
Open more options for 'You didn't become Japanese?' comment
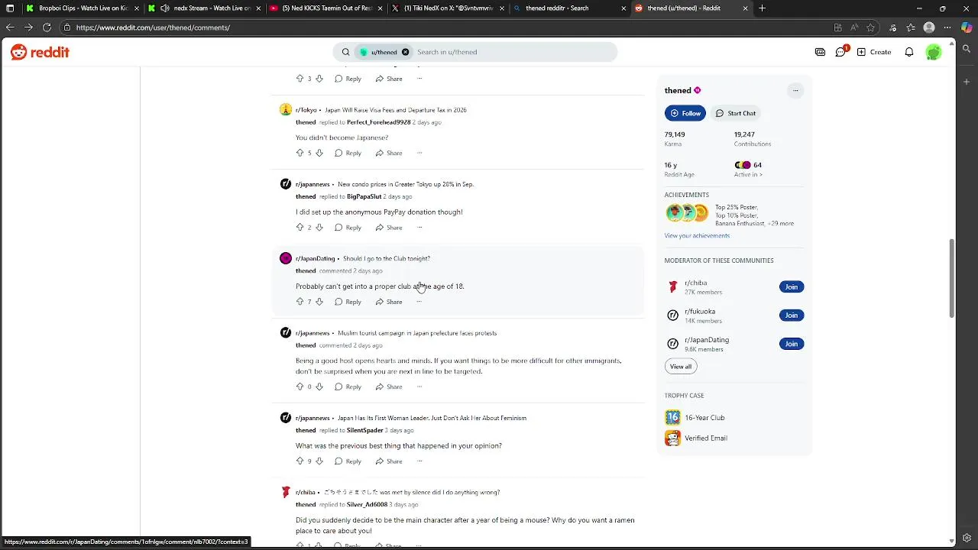[x=419, y=153]
